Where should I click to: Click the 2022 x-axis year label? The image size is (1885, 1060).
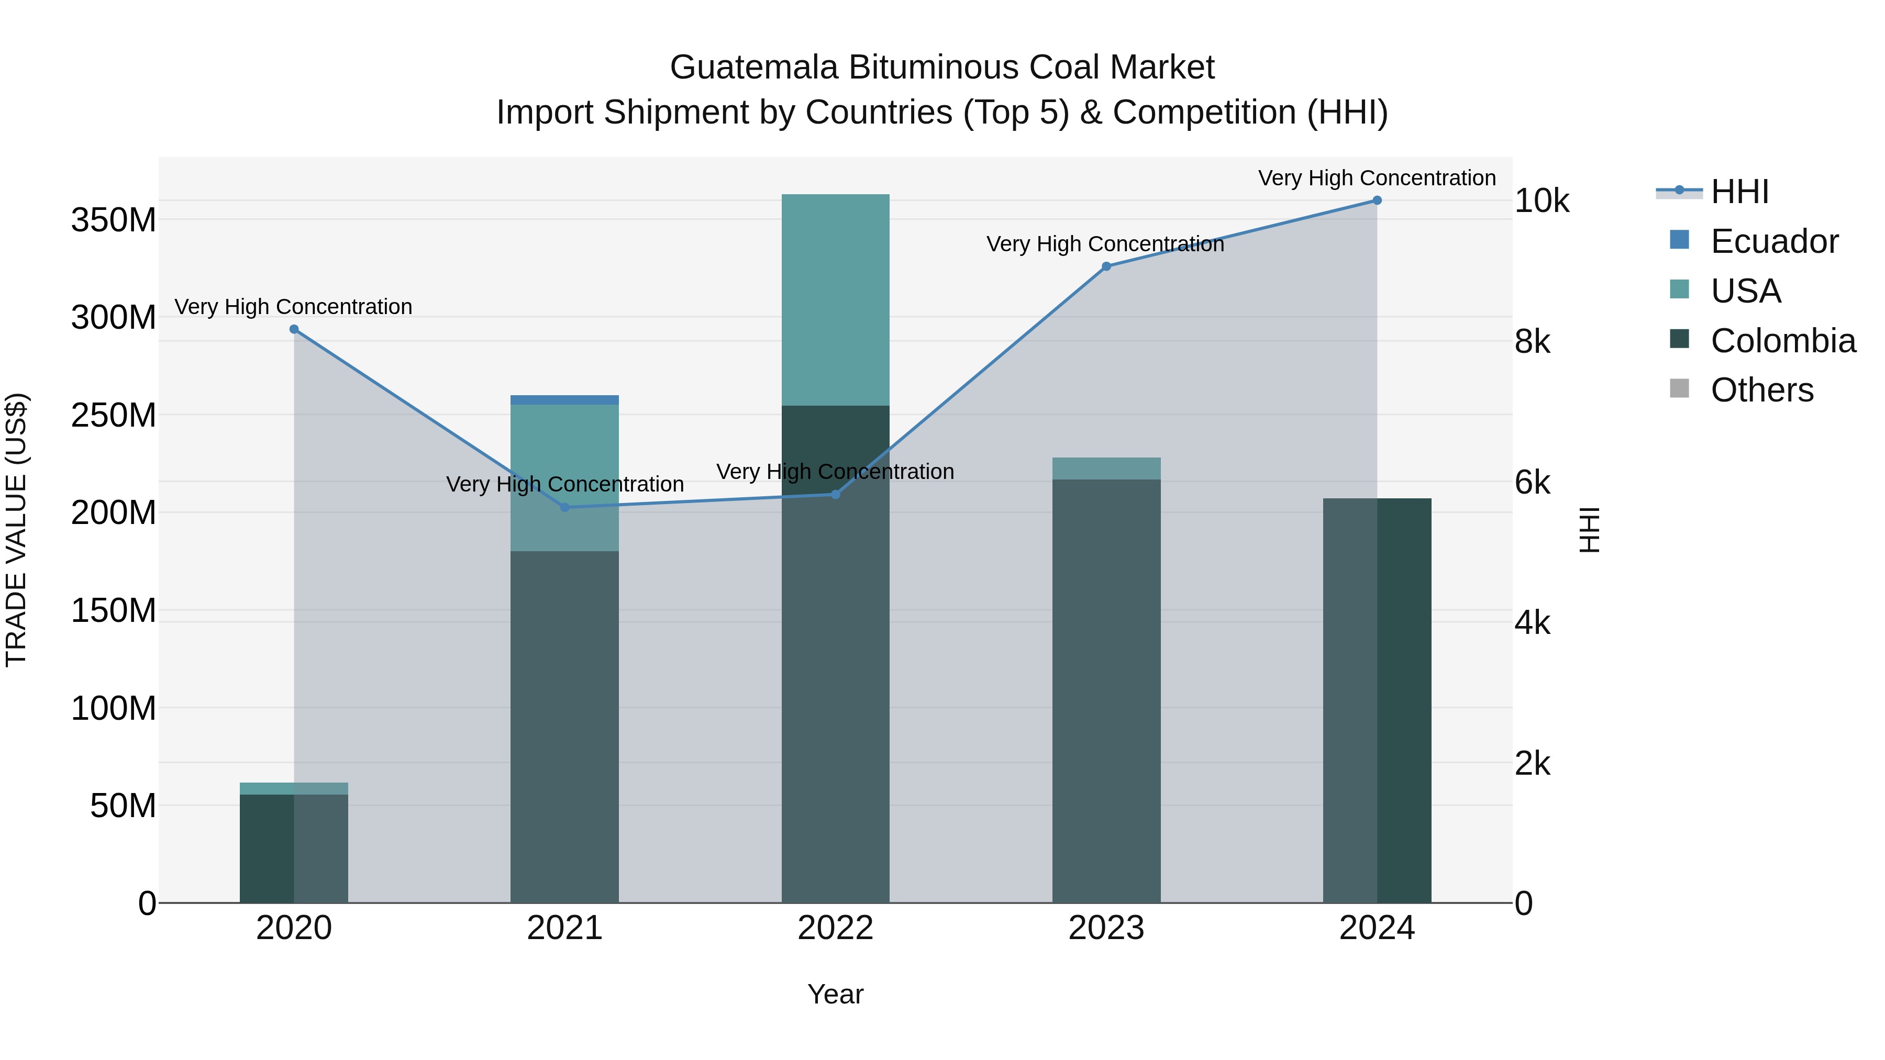click(836, 928)
